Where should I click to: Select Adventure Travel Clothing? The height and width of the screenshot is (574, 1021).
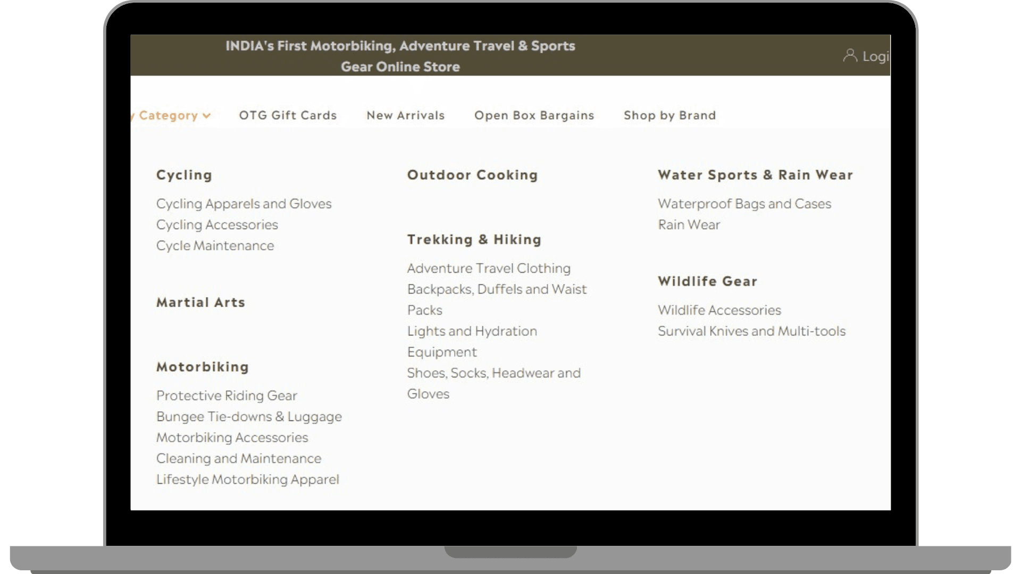tap(489, 268)
